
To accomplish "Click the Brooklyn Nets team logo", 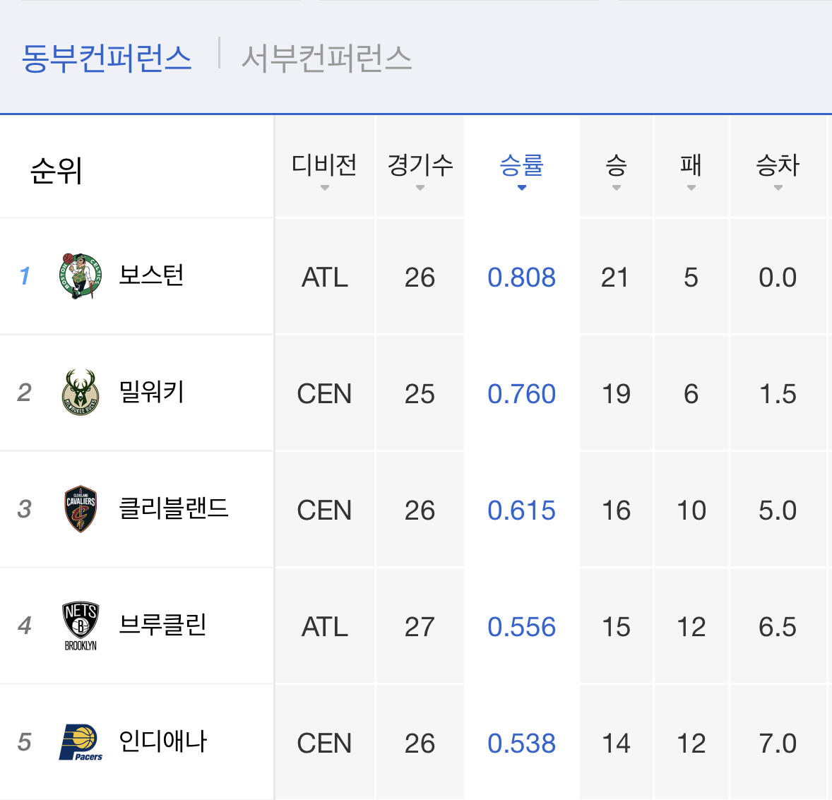I will (81, 626).
